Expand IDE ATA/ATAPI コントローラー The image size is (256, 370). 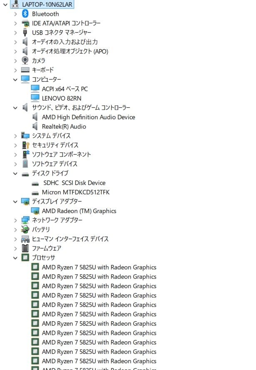15,23
